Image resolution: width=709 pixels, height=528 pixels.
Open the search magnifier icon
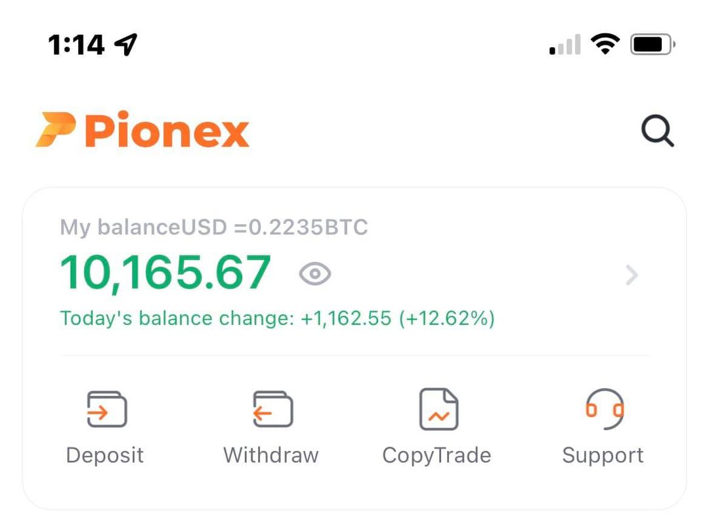(x=657, y=132)
